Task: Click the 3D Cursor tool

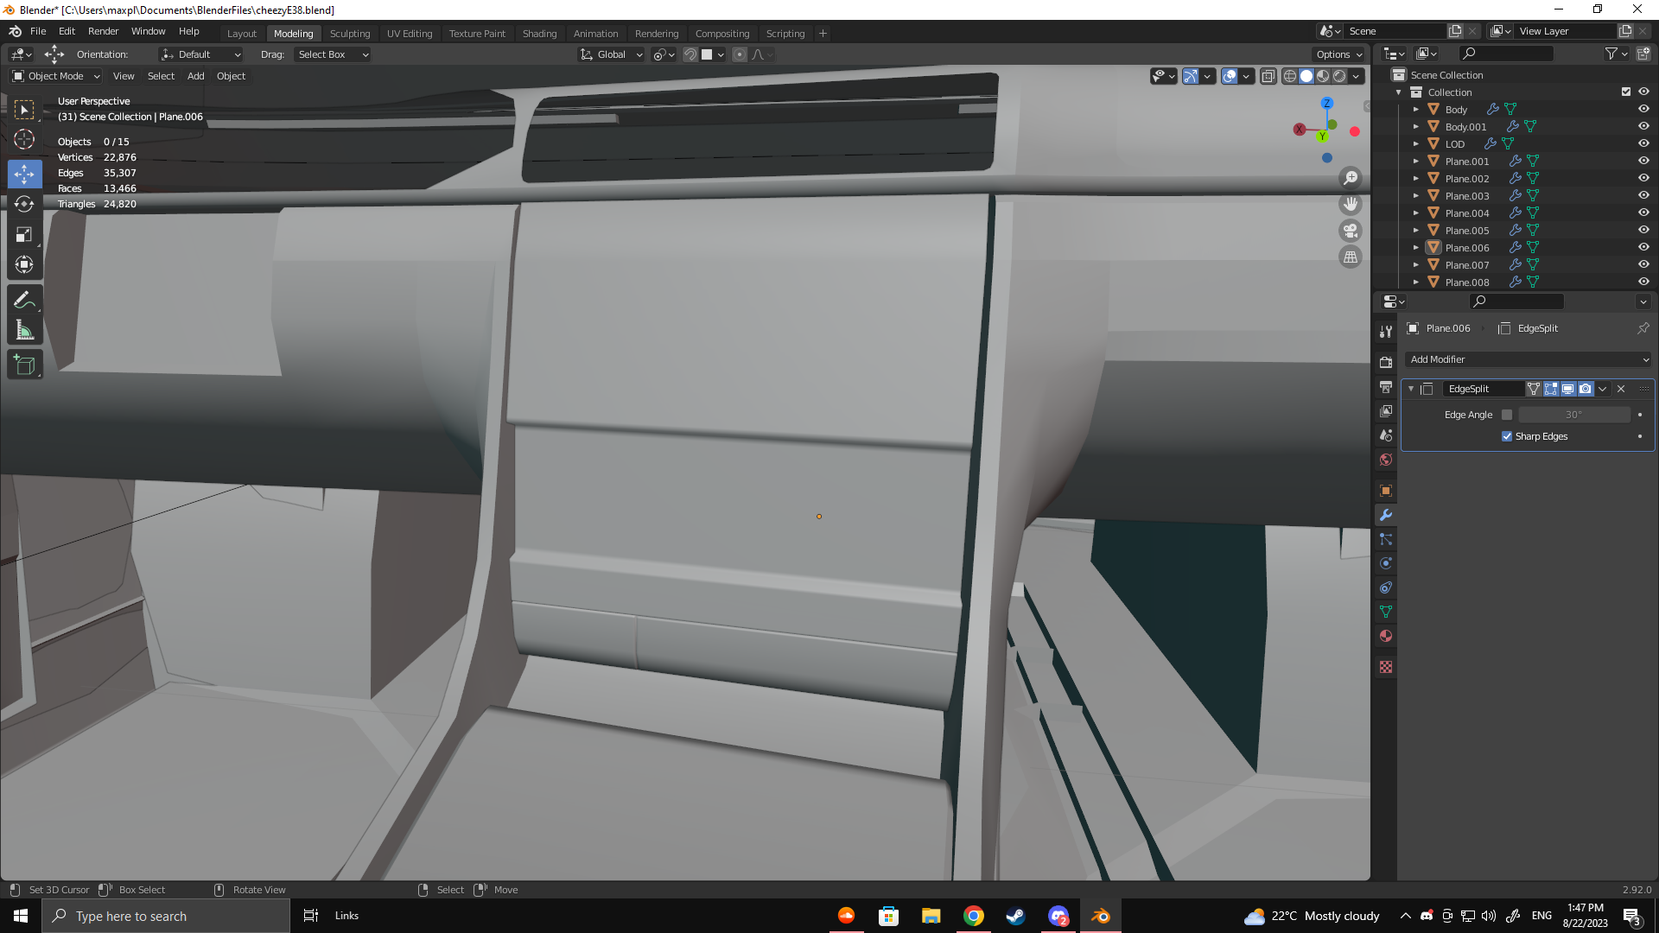Action: [x=24, y=140]
